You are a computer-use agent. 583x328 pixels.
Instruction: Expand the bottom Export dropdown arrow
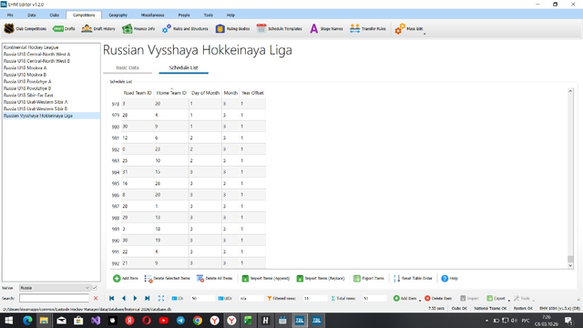click(509, 300)
